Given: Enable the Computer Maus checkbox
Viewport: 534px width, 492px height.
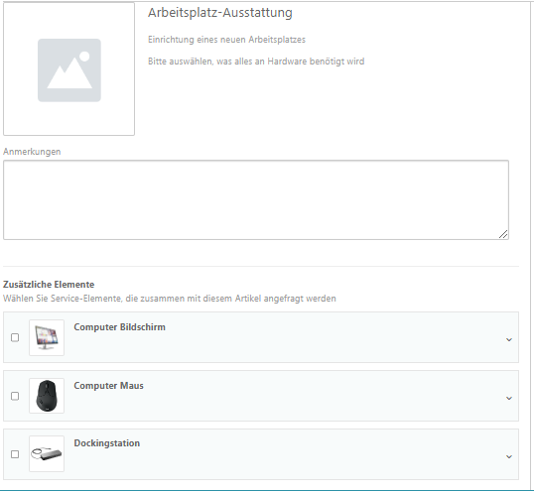Looking at the screenshot, I should pyautogui.click(x=15, y=396).
